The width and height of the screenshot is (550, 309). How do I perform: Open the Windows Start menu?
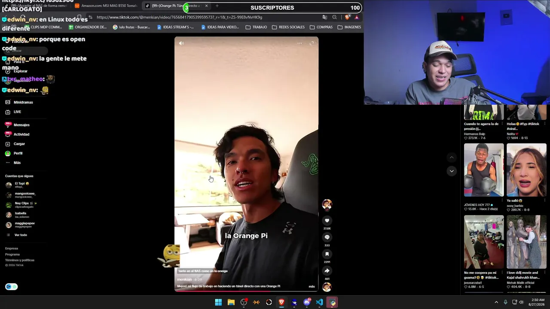point(218,302)
